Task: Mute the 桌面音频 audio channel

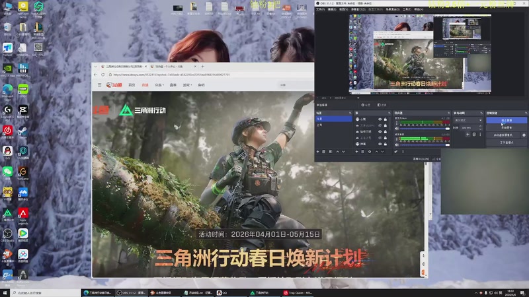Action: pyautogui.click(x=397, y=145)
